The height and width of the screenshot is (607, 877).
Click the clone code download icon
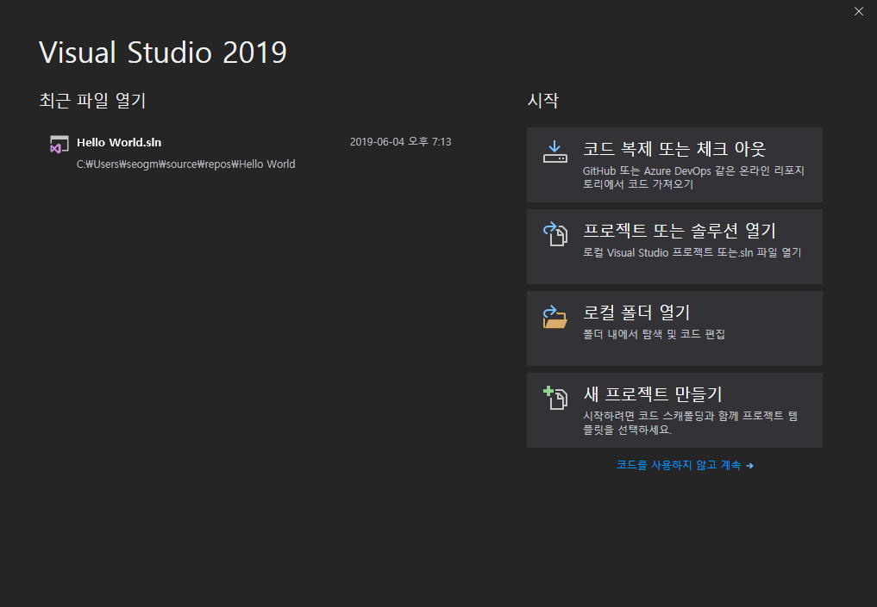point(554,152)
